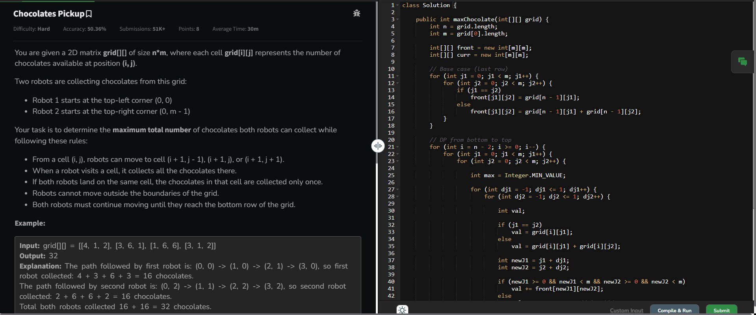The image size is (756, 315).
Task: Click the bug report icon
Action: click(x=357, y=13)
